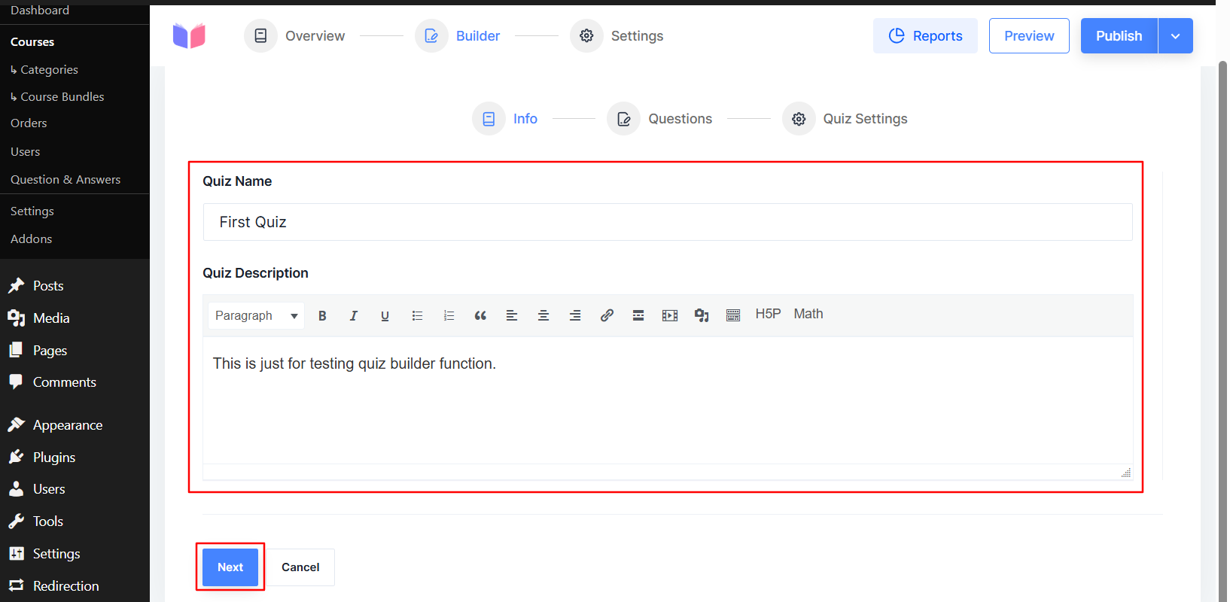The width and height of the screenshot is (1230, 602).
Task: Add media icon in editor toolbar
Action: click(702, 315)
